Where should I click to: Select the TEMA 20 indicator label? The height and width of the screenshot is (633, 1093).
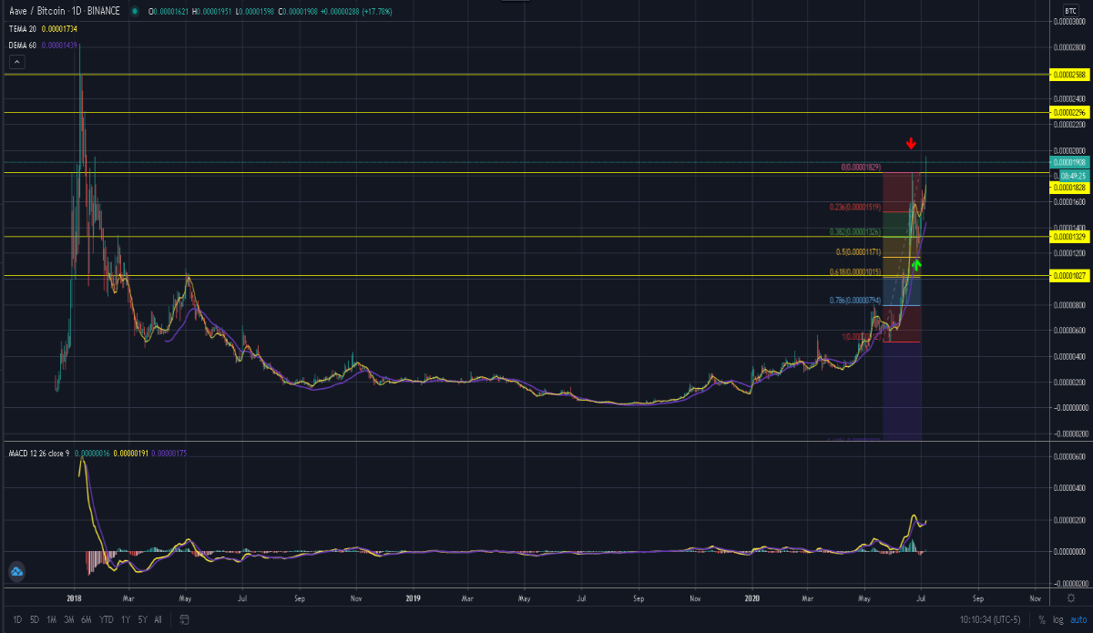[x=21, y=30]
